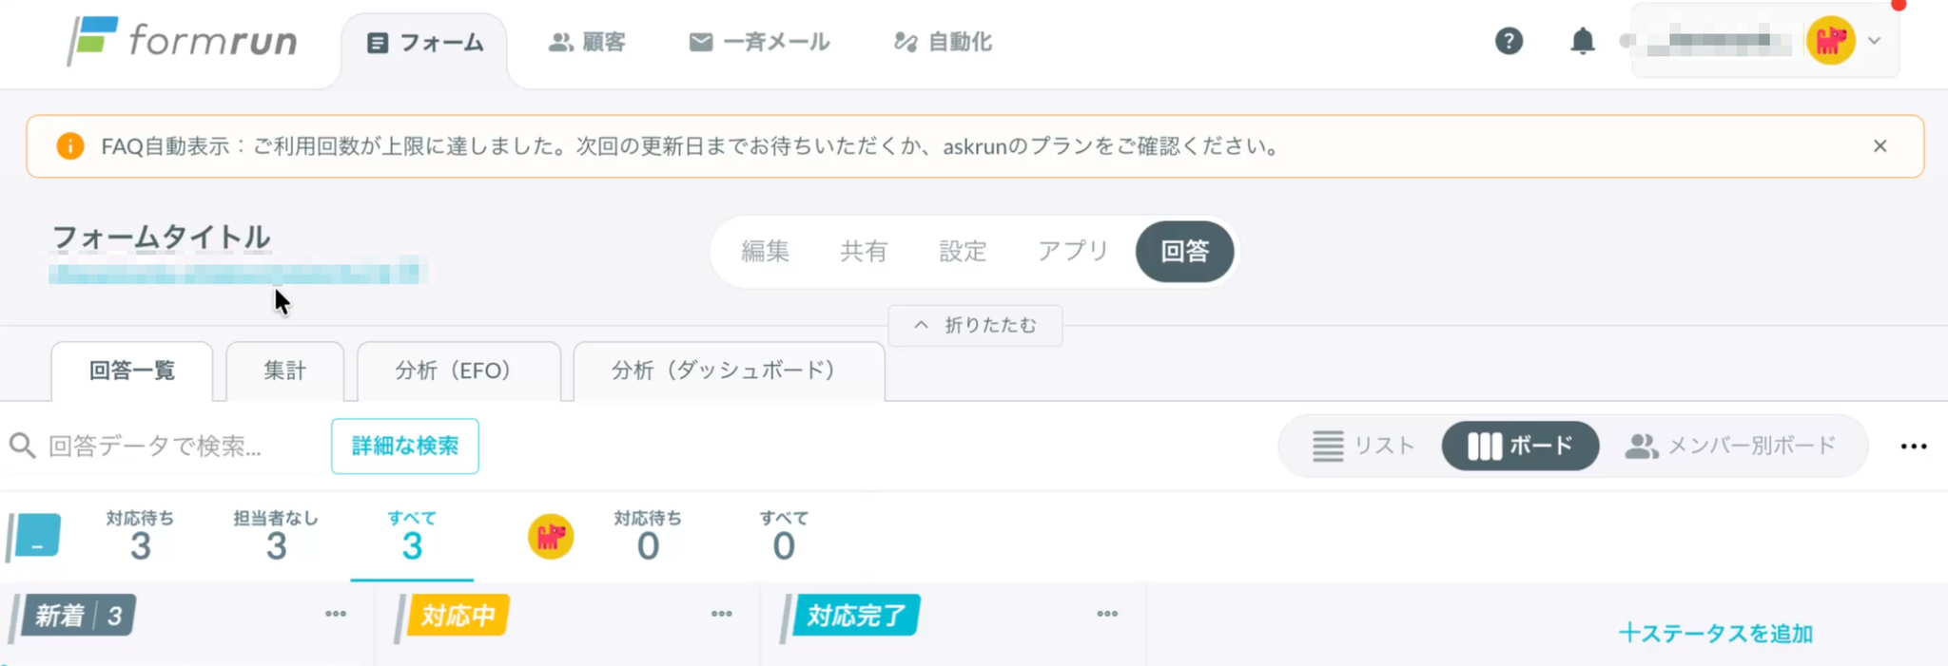The width and height of the screenshot is (1948, 666).
Task: Click ステータスを追加 link
Action: click(x=1715, y=634)
